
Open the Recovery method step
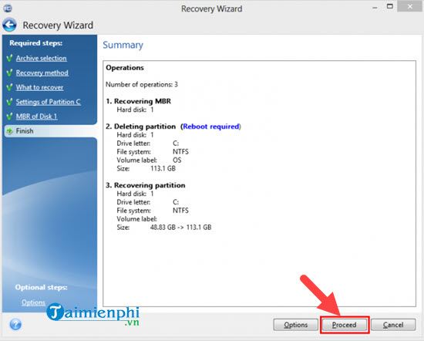point(42,73)
